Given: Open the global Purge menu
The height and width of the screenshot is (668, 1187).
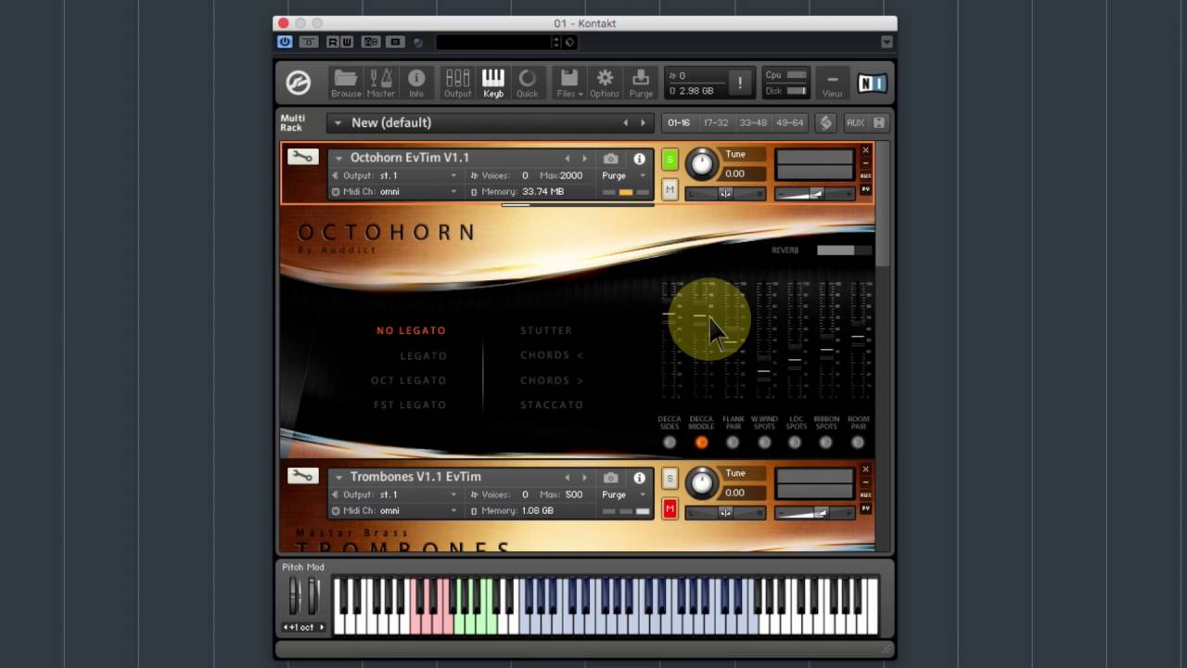Looking at the screenshot, I should point(641,83).
